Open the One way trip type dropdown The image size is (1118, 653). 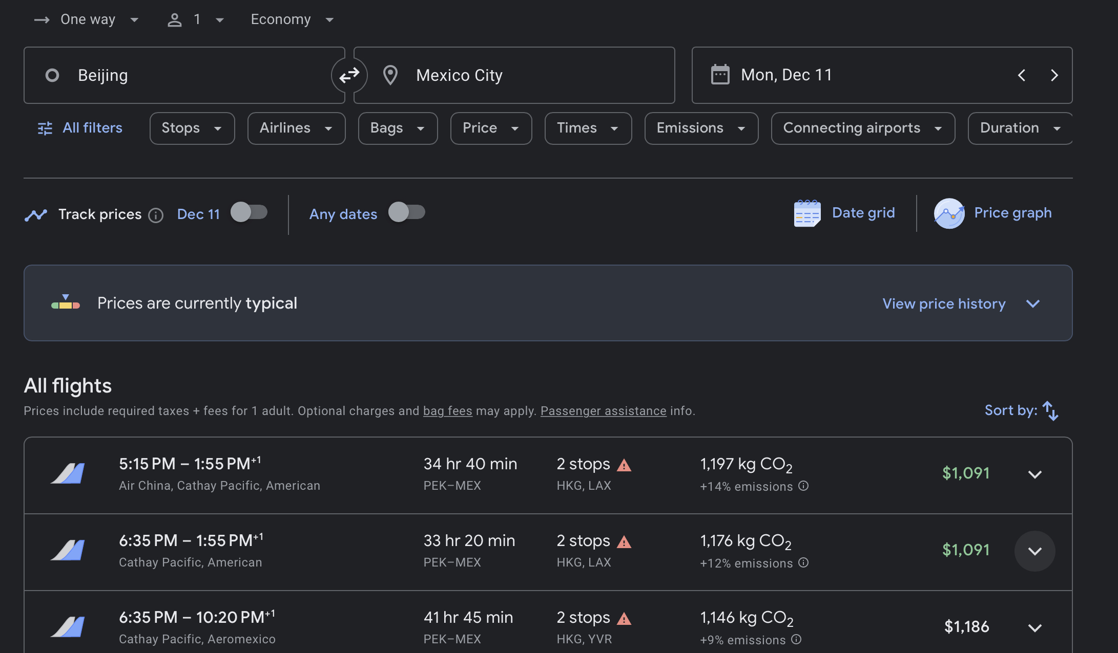(87, 19)
